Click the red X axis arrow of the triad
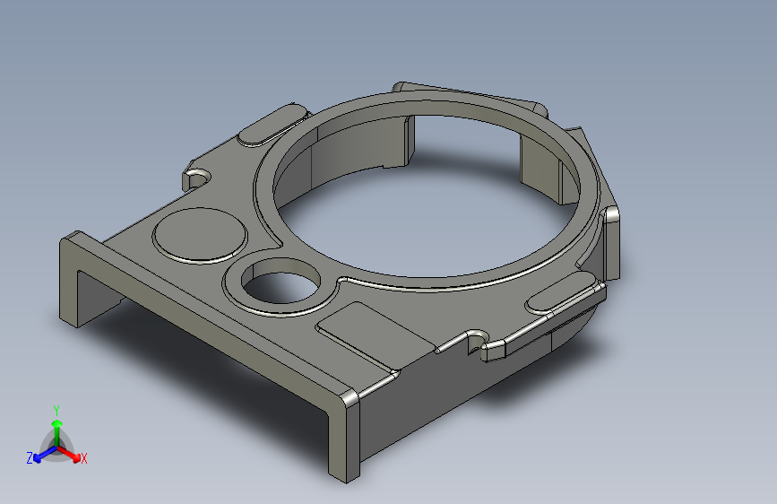777x504 pixels. pos(70,454)
